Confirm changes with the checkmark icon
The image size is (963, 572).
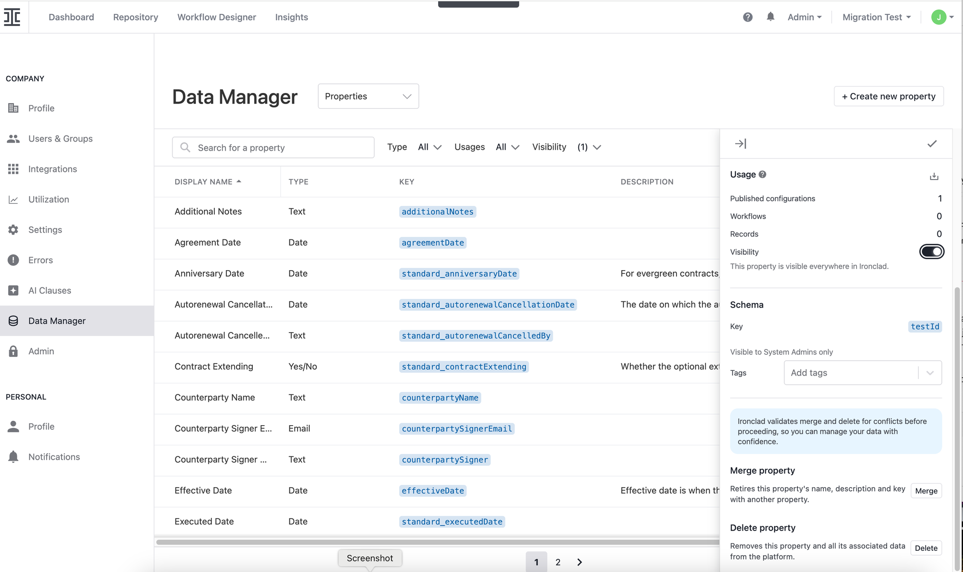[932, 143]
